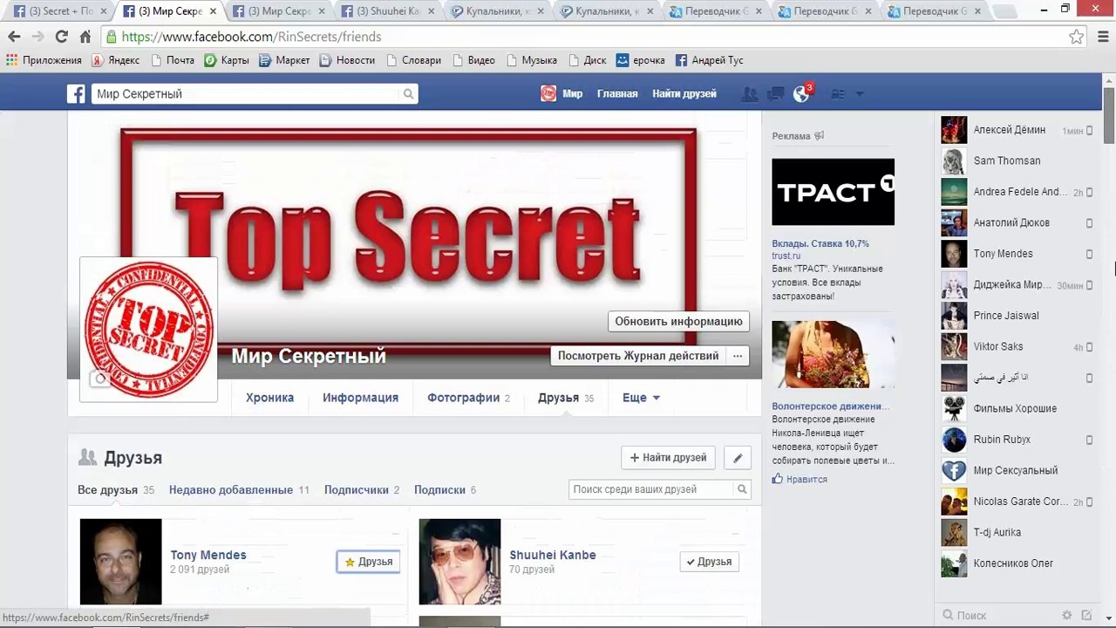The width and height of the screenshot is (1116, 628).
Task: Click the pencil edit button in the Друзья section
Action: click(738, 458)
